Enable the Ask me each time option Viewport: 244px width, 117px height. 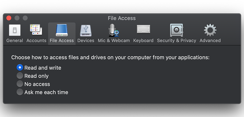click(x=20, y=92)
